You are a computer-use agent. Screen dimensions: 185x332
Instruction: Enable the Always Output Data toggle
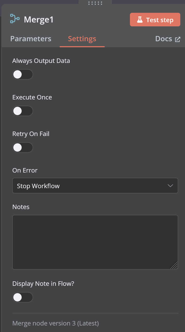click(x=23, y=74)
